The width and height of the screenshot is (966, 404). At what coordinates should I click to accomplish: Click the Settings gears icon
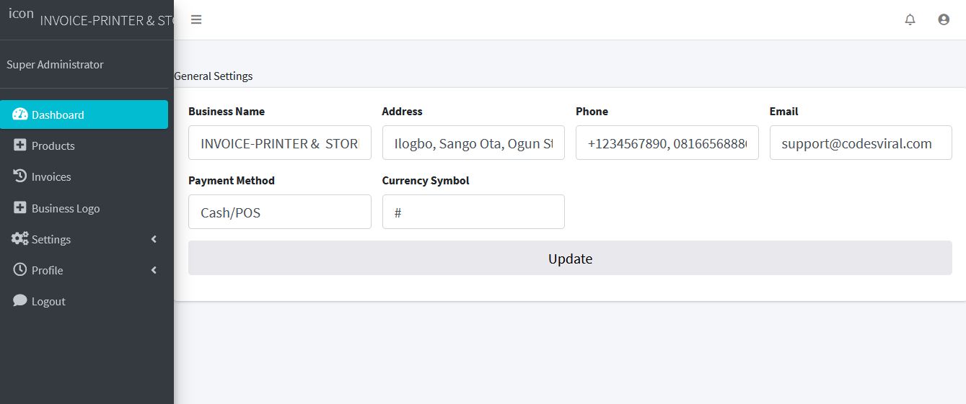[x=20, y=239]
